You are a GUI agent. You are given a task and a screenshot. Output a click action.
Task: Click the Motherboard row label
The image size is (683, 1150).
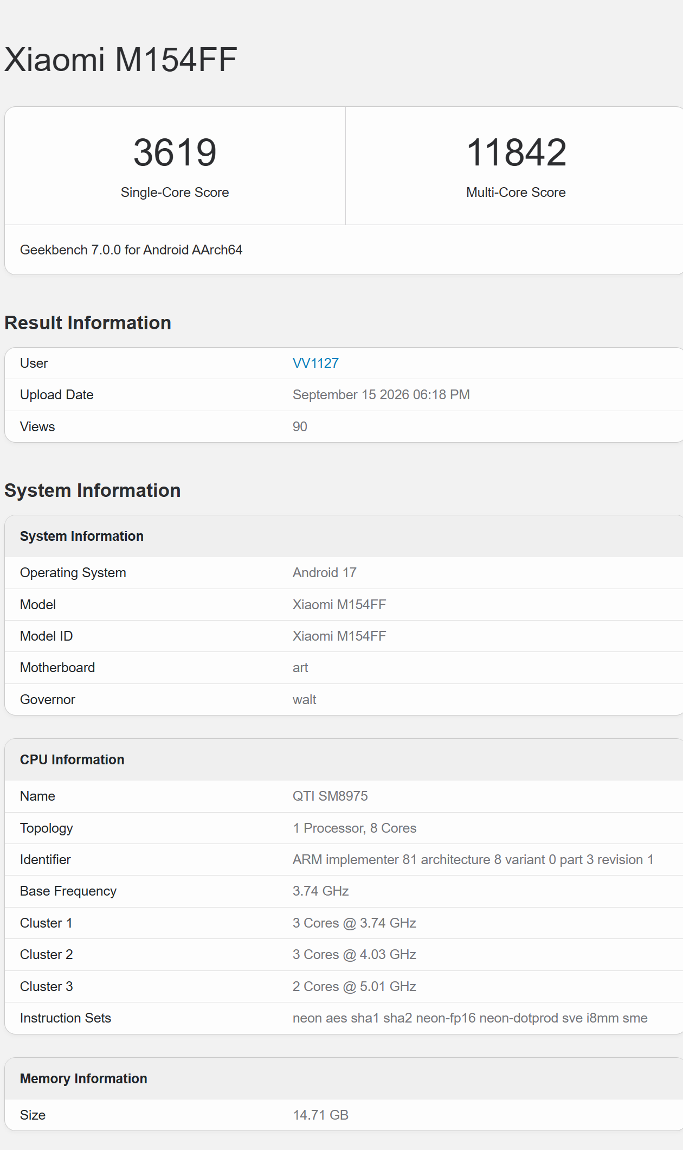click(57, 667)
